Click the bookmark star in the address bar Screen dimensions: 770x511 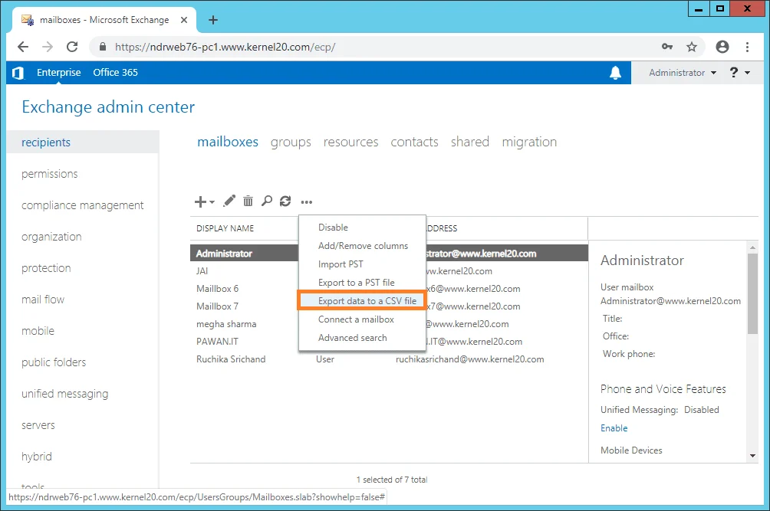tap(691, 47)
